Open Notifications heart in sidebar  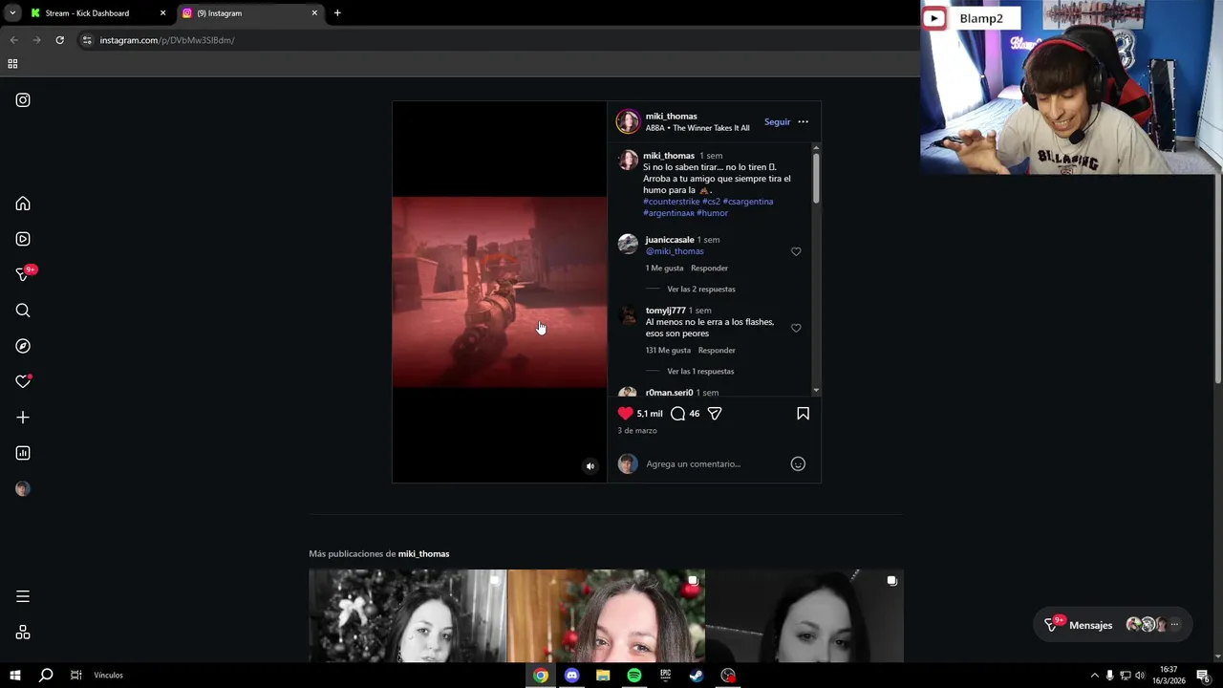[23, 381]
